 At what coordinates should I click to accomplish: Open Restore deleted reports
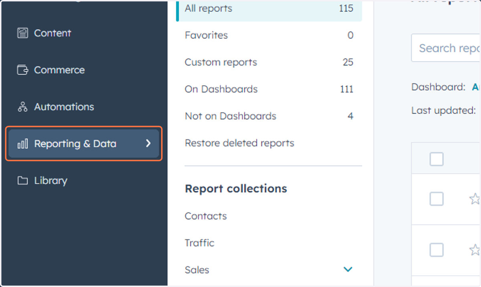tap(239, 143)
